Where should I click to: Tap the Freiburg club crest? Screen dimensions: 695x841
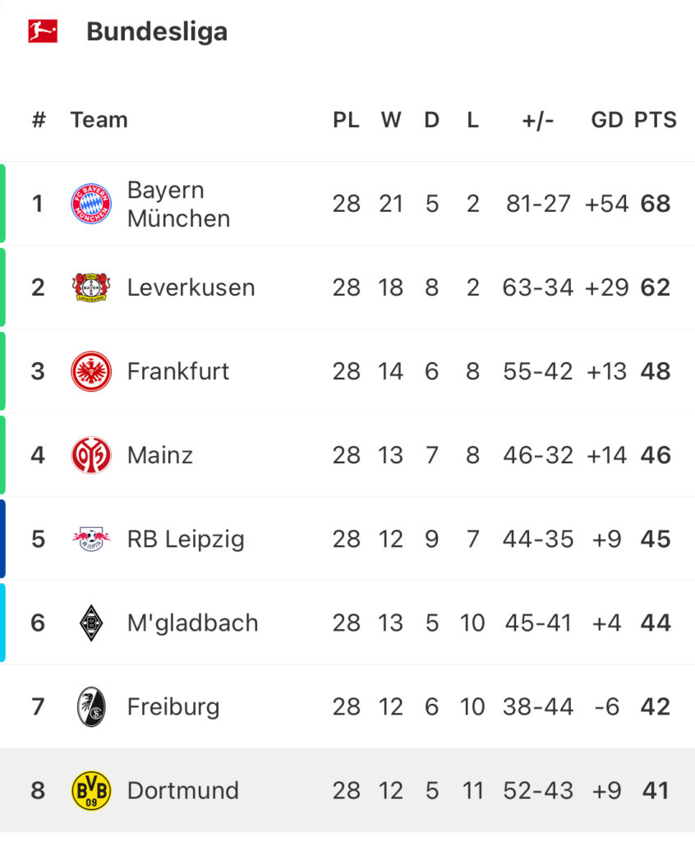pos(91,707)
